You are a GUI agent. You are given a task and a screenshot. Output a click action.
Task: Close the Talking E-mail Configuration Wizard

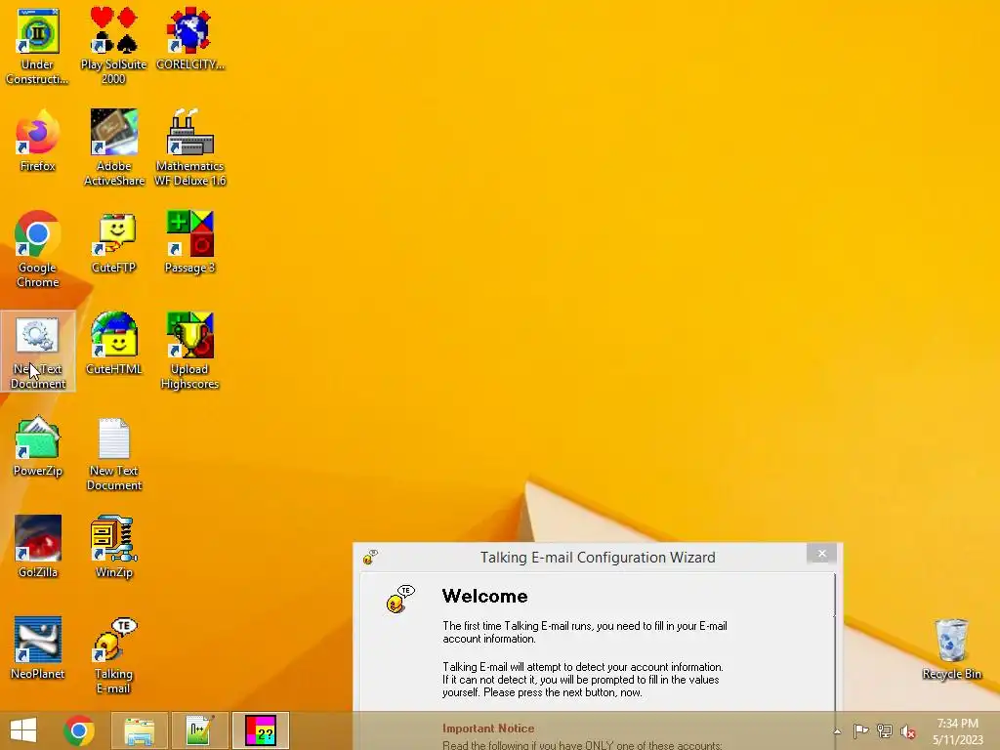coord(822,554)
